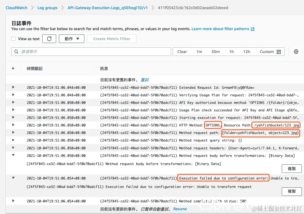
Task: Focus the 篩選事件 filter input field
Action: pyautogui.click(x=91, y=52)
